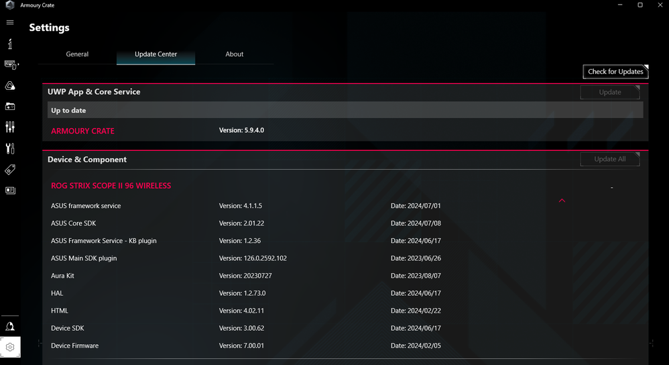Viewport: 669px width, 365px height.
Task: Select the HTML row name
Action: pyautogui.click(x=59, y=311)
